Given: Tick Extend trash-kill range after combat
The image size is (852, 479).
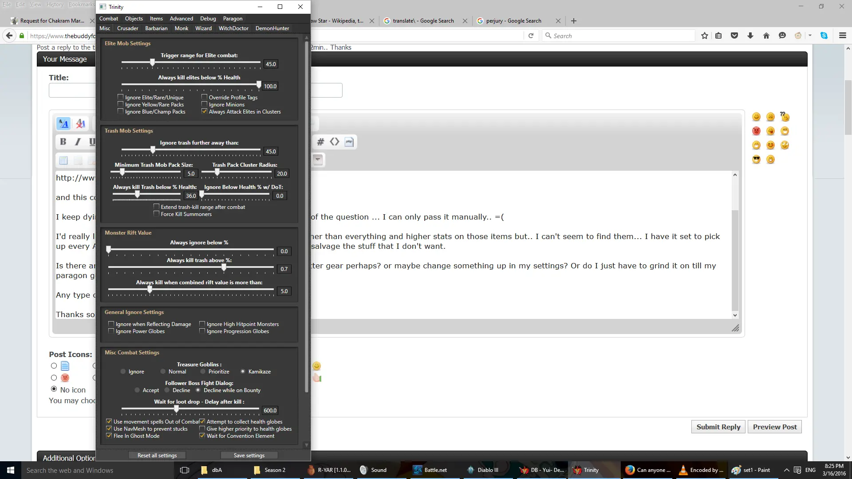Looking at the screenshot, I should click(x=157, y=207).
